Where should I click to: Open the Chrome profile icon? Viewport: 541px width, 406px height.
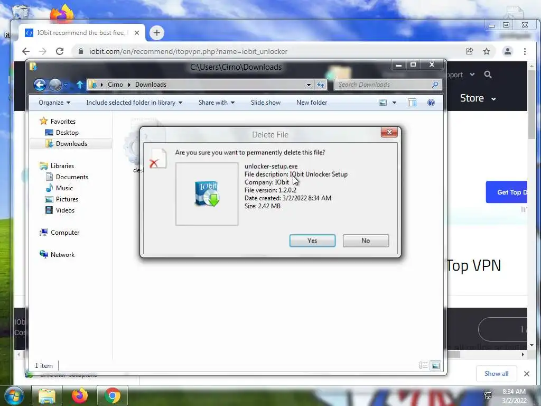pos(508,51)
